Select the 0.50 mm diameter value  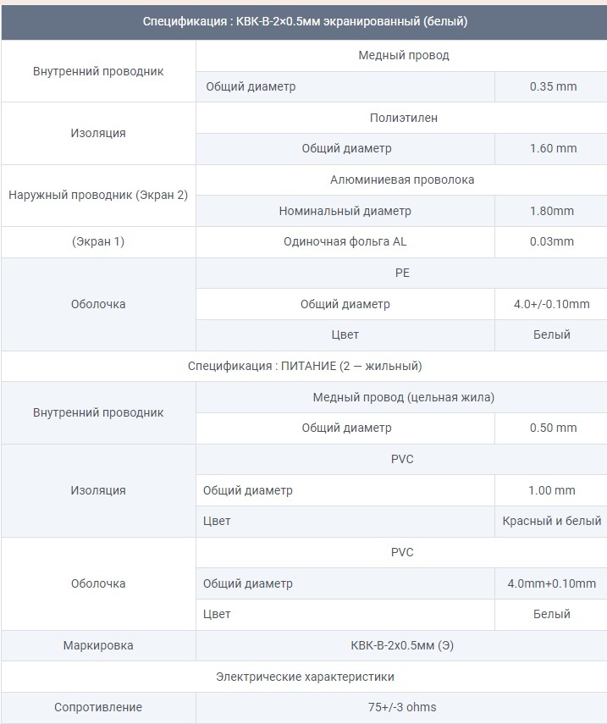coord(552,428)
